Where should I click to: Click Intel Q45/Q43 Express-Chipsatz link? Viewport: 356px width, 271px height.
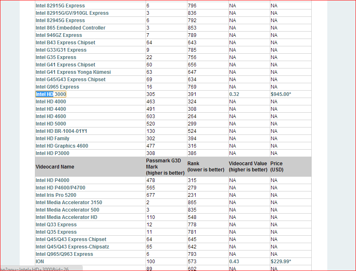point(72,247)
